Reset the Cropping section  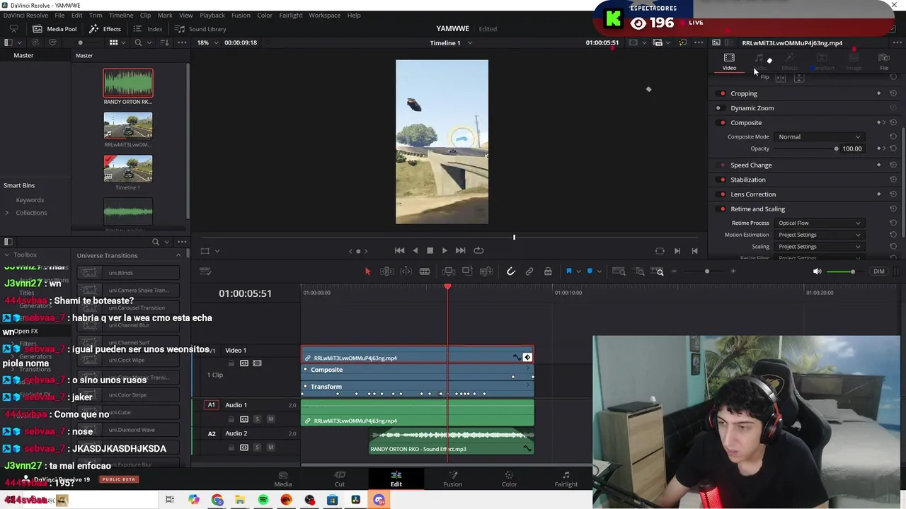[893, 93]
